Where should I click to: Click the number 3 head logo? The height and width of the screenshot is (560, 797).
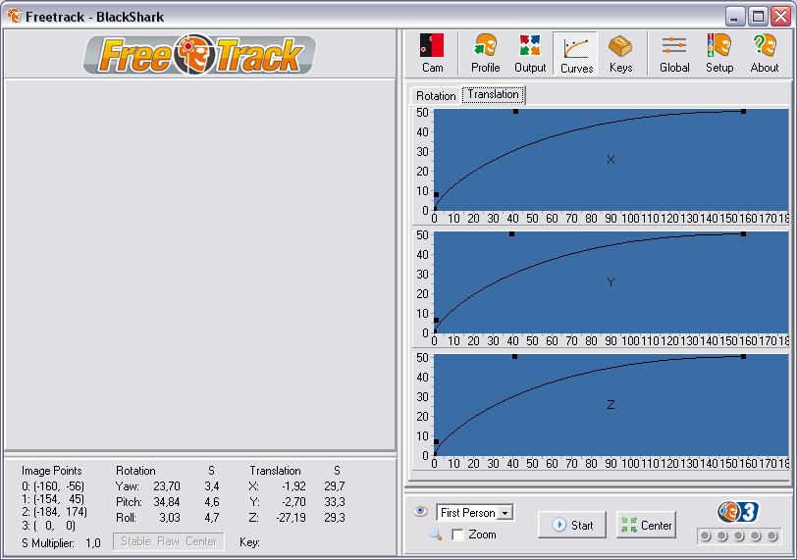point(737,512)
